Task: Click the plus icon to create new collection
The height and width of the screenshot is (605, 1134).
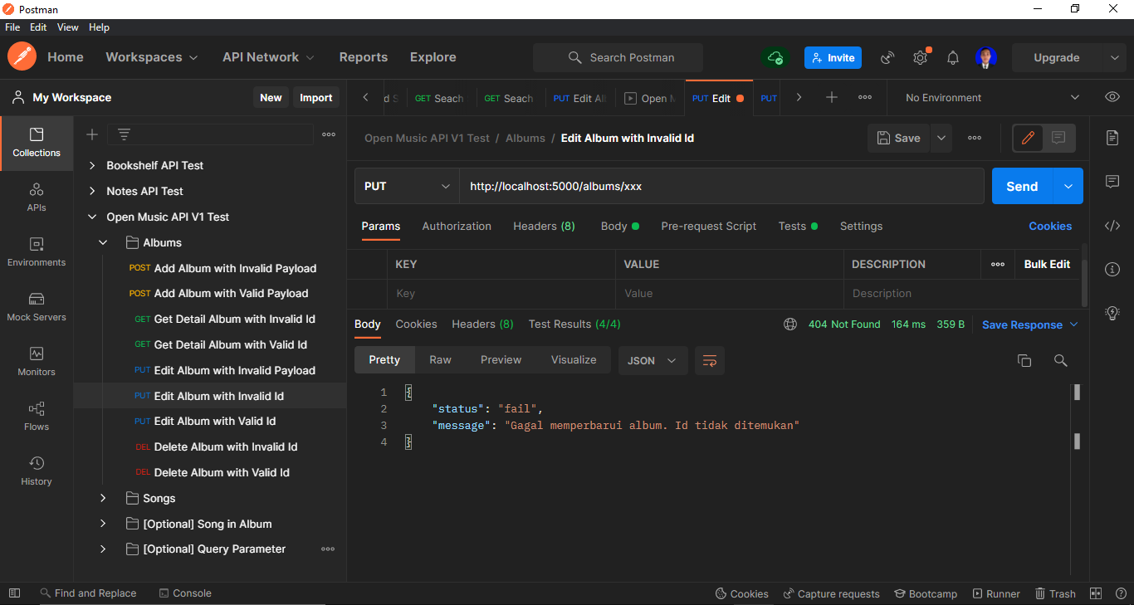Action: 92,134
